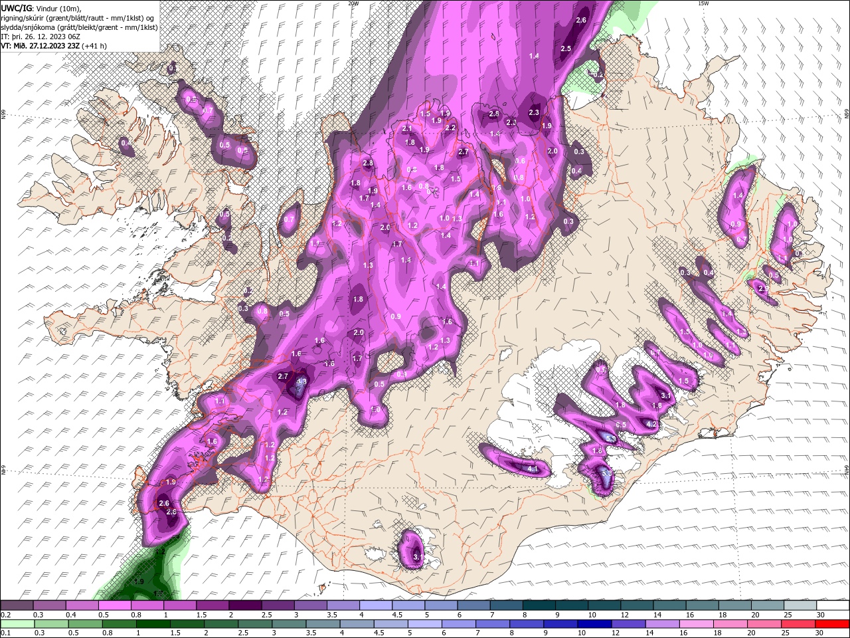Click top-row legend swatch between 4 and 4.5

[375, 606]
